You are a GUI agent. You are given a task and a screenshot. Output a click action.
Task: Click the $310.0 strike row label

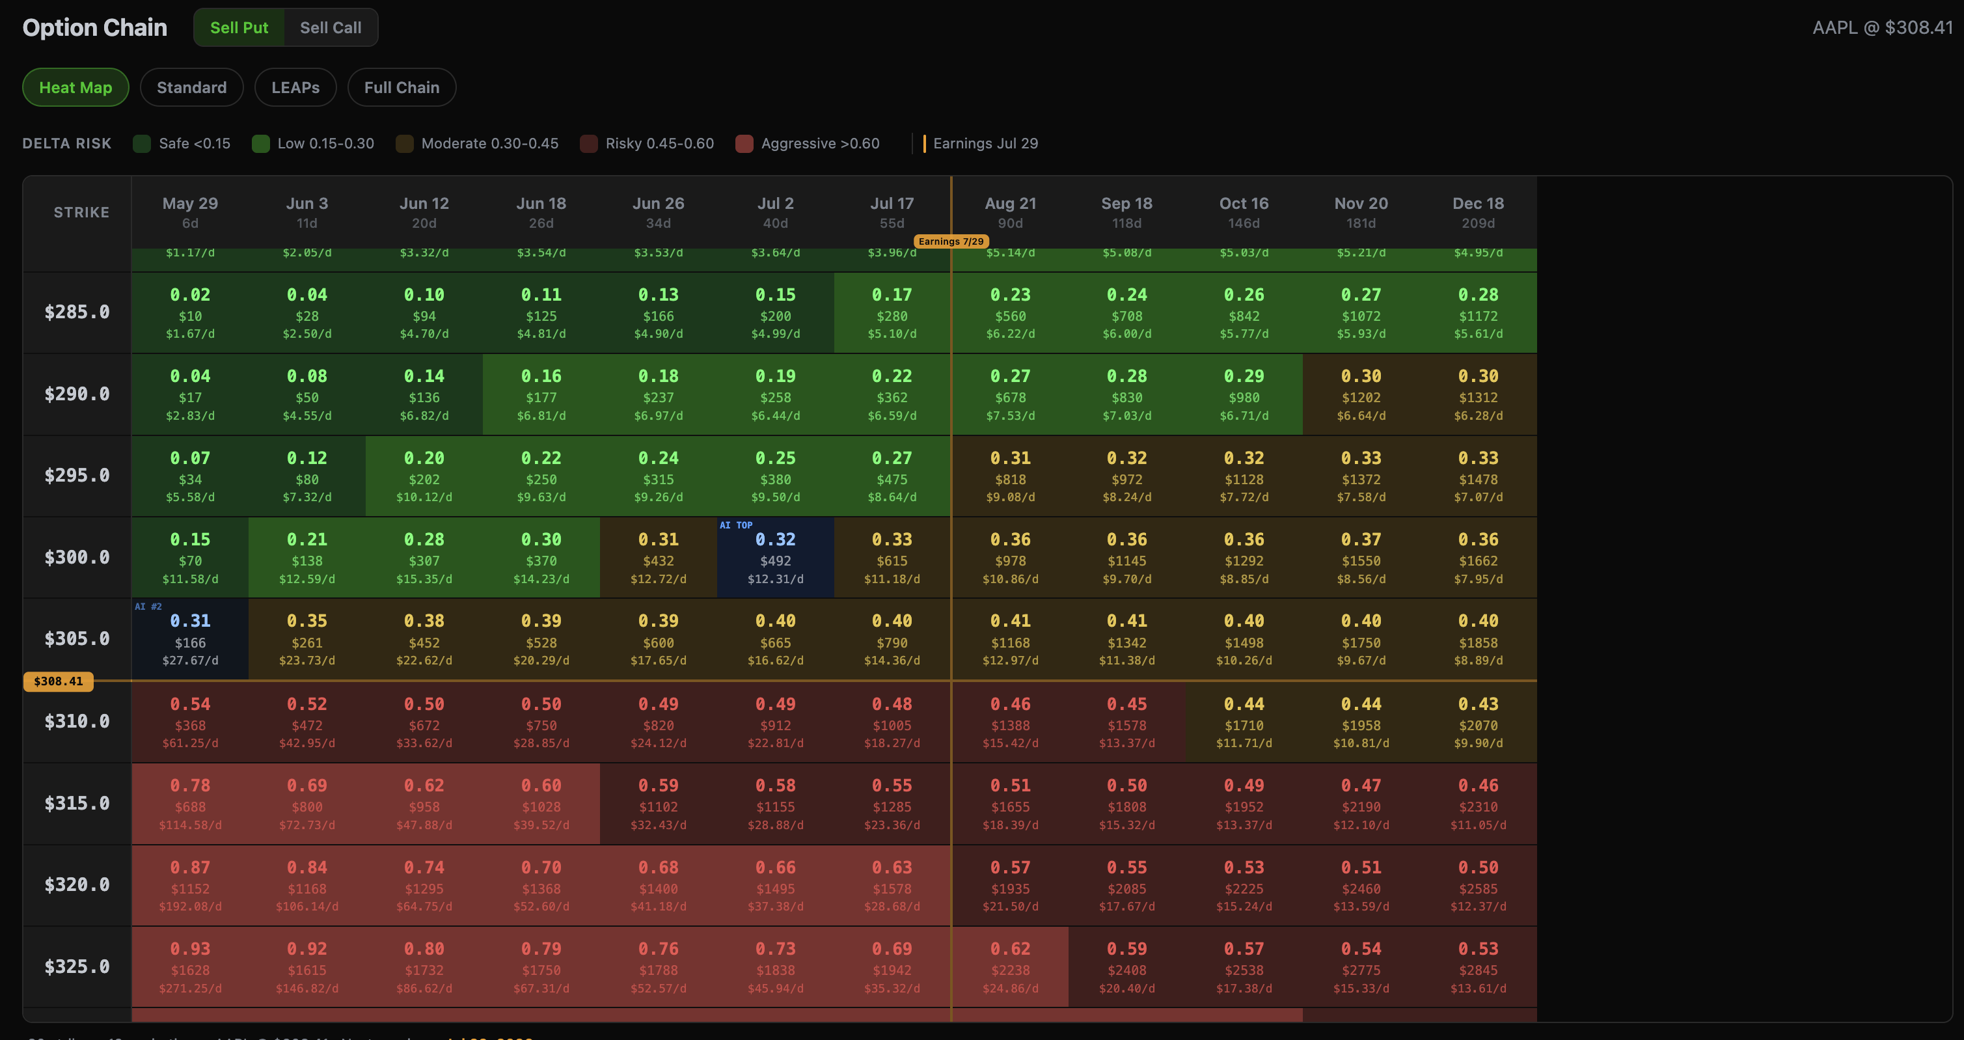(77, 721)
